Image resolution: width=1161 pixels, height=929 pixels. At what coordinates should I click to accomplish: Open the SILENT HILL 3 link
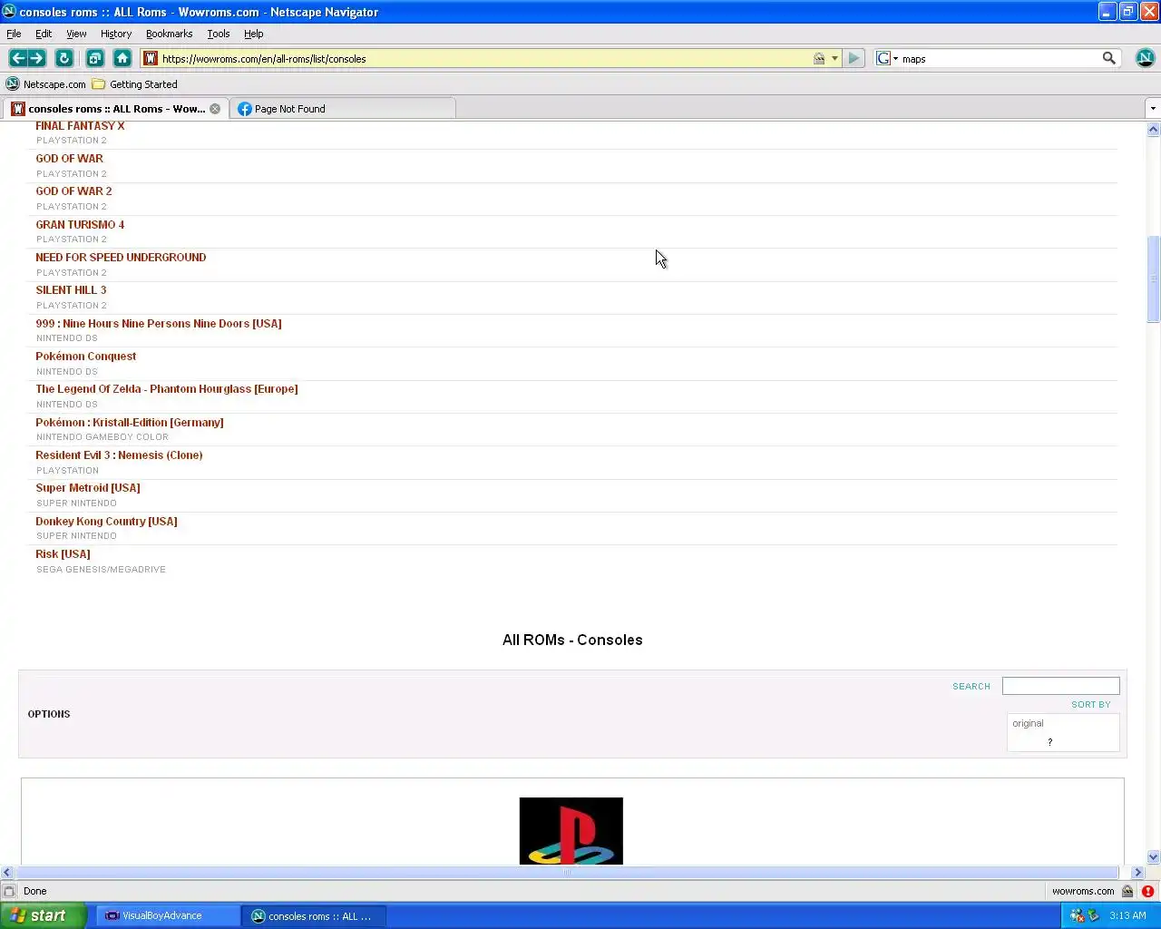(71, 290)
